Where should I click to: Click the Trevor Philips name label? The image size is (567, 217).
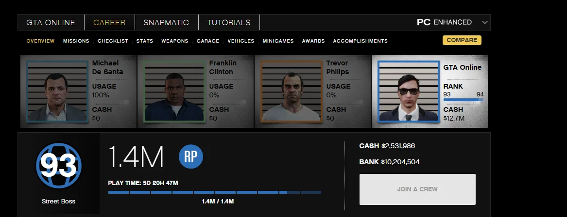[x=337, y=67]
